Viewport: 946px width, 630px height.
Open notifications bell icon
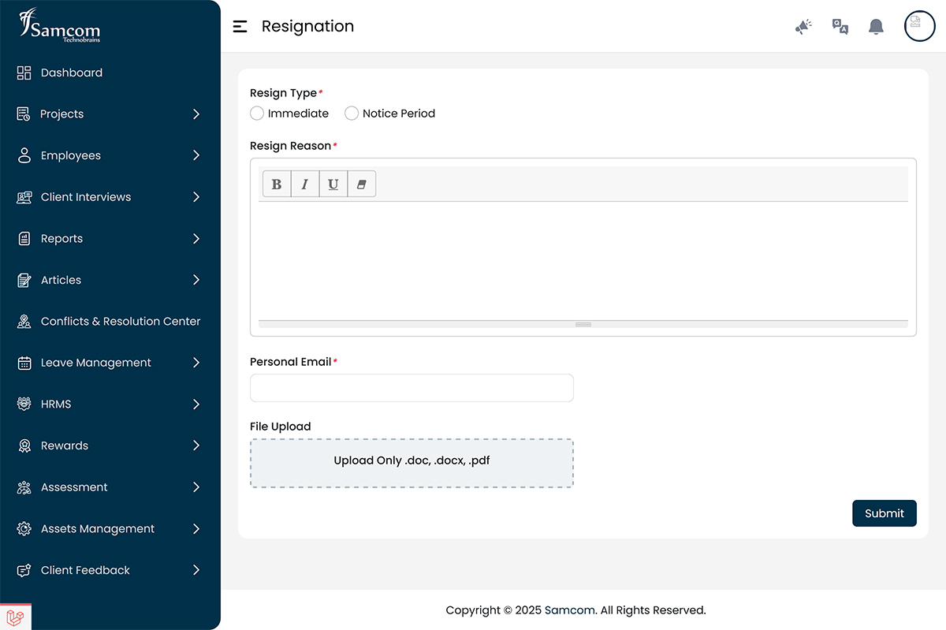click(876, 27)
